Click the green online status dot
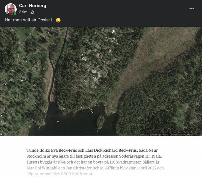Image resolution: width=202 pixels, height=177 pixels. point(15,13)
